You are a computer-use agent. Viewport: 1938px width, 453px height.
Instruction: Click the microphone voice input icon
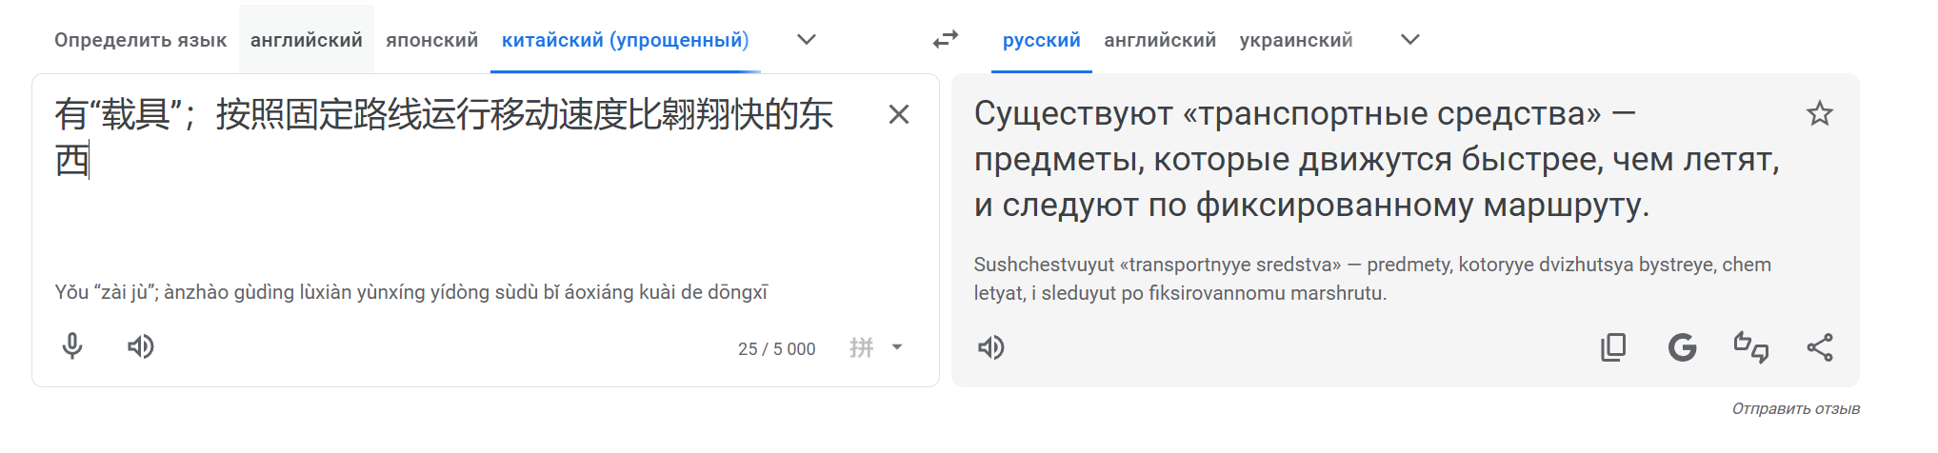click(72, 346)
